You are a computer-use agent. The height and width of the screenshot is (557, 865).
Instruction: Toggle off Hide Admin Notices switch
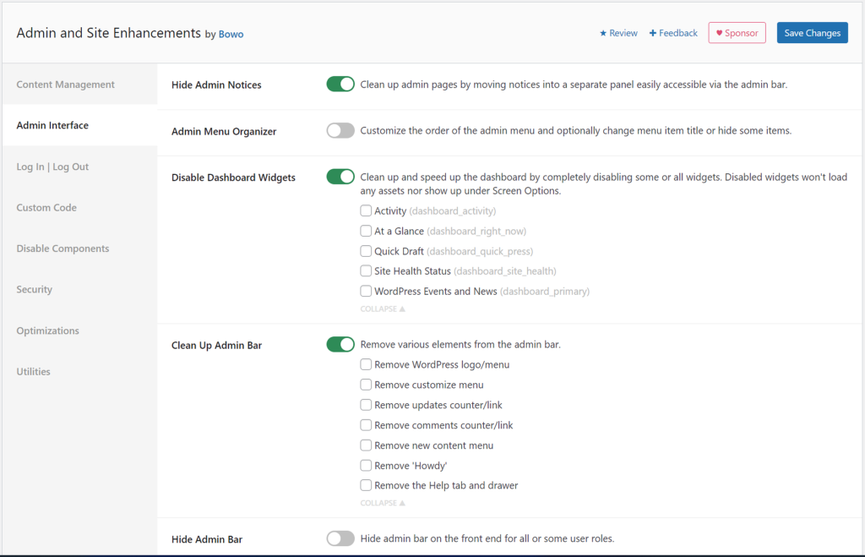(340, 84)
